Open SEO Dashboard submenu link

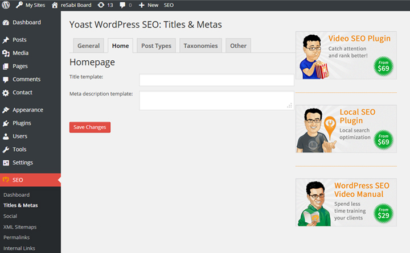click(x=17, y=195)
